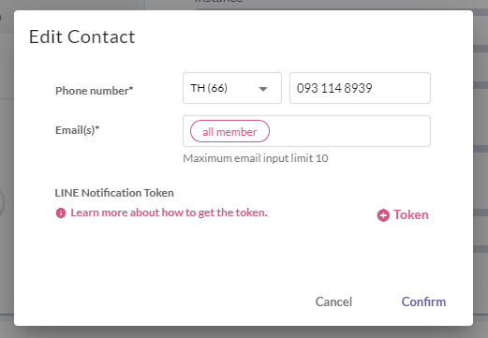The width and height of the screenshot is (488, 338).
Task: Open the TH (66) country code dropdown
Action: click(x=232, y=88)
